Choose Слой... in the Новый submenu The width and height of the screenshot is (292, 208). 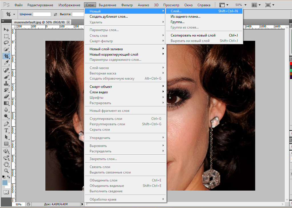[204, 11]
